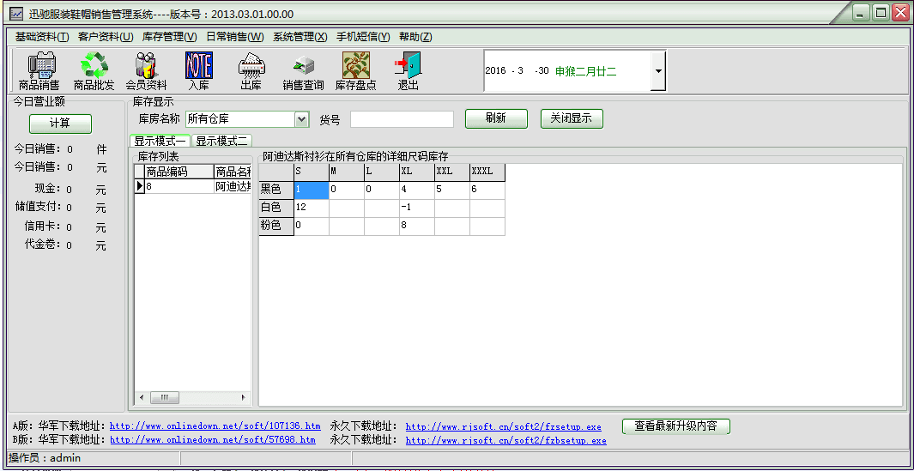The width and height of the screenshot is (914, 471).
Task: Click the 刷新 refresh button
Action: pos(496,118)
